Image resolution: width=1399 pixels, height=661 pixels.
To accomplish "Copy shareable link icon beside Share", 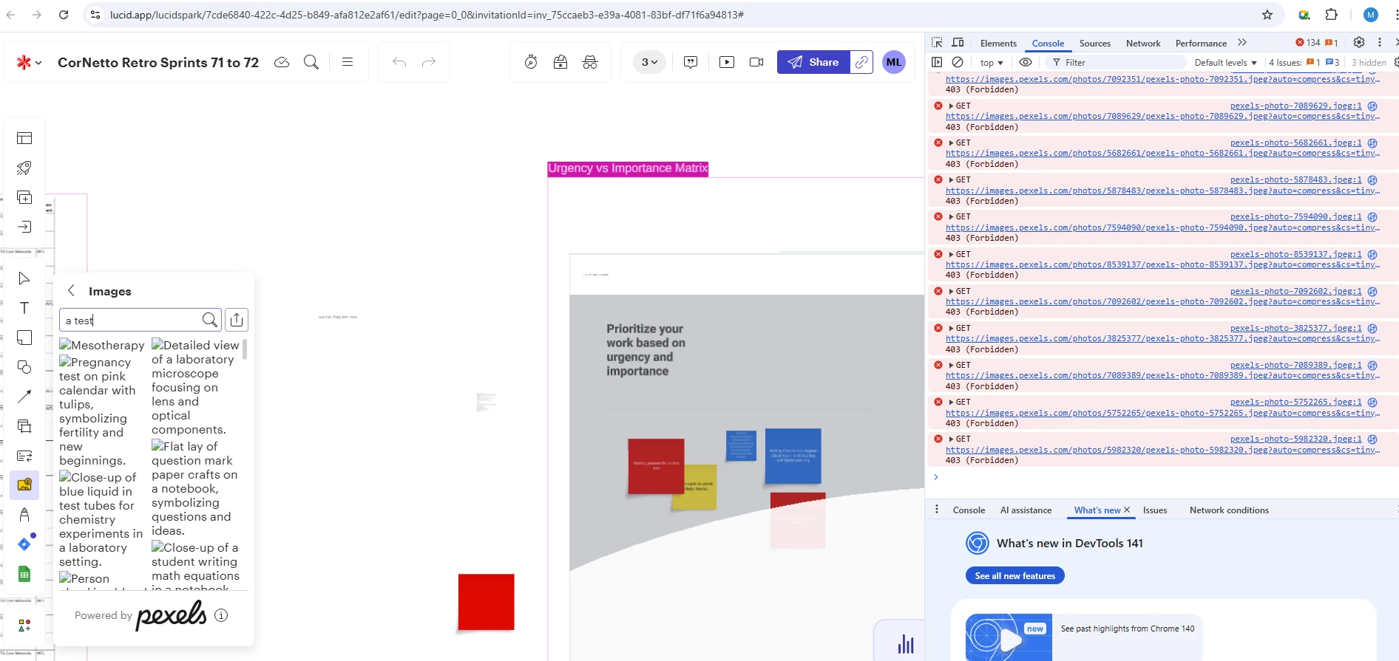I will tap(861, 62).
